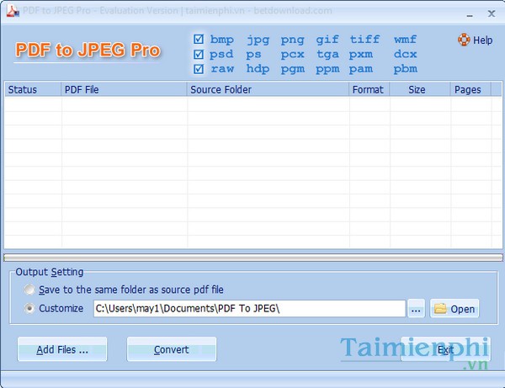This screenshot has width=505, height=388.
Task: Click the Pages column header
Action: (470, 89)
